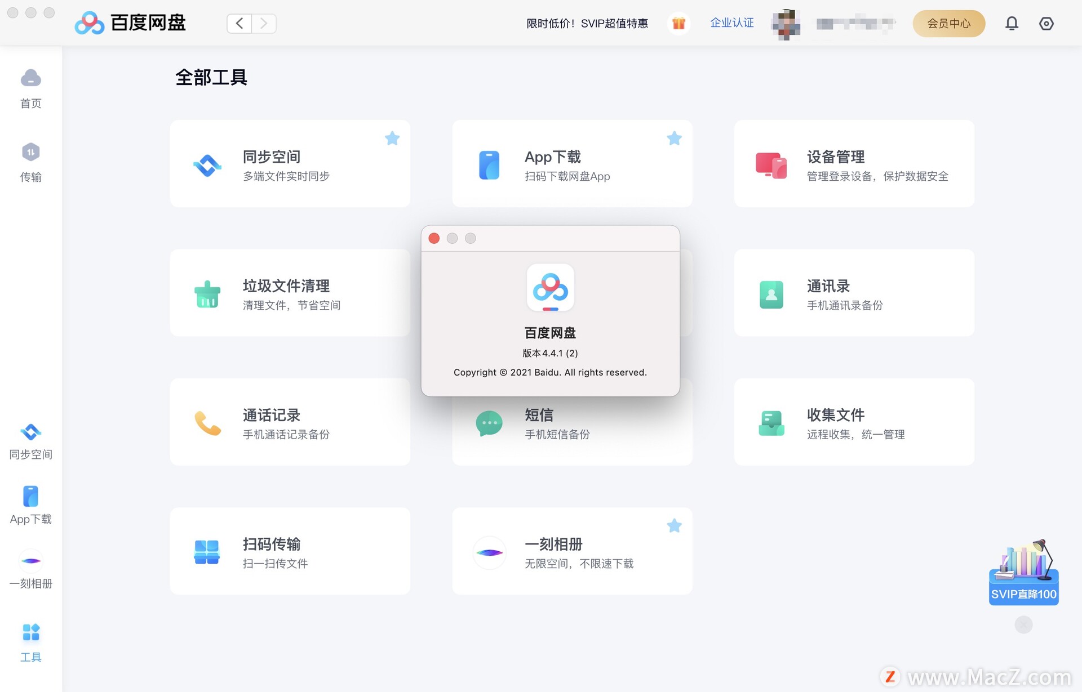Click 扫一扫传文件 subtitle

coord(276,563)
